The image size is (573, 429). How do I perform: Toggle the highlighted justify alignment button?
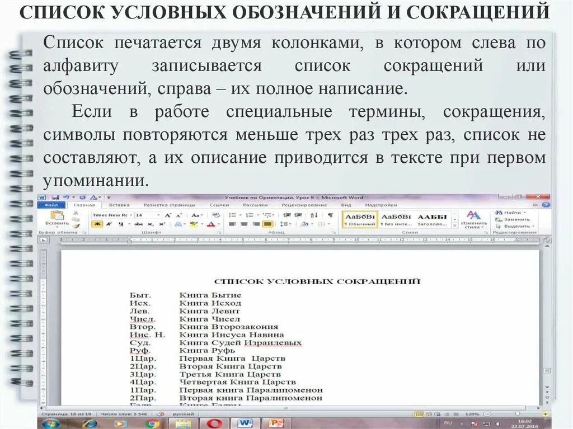click(268, 224)
